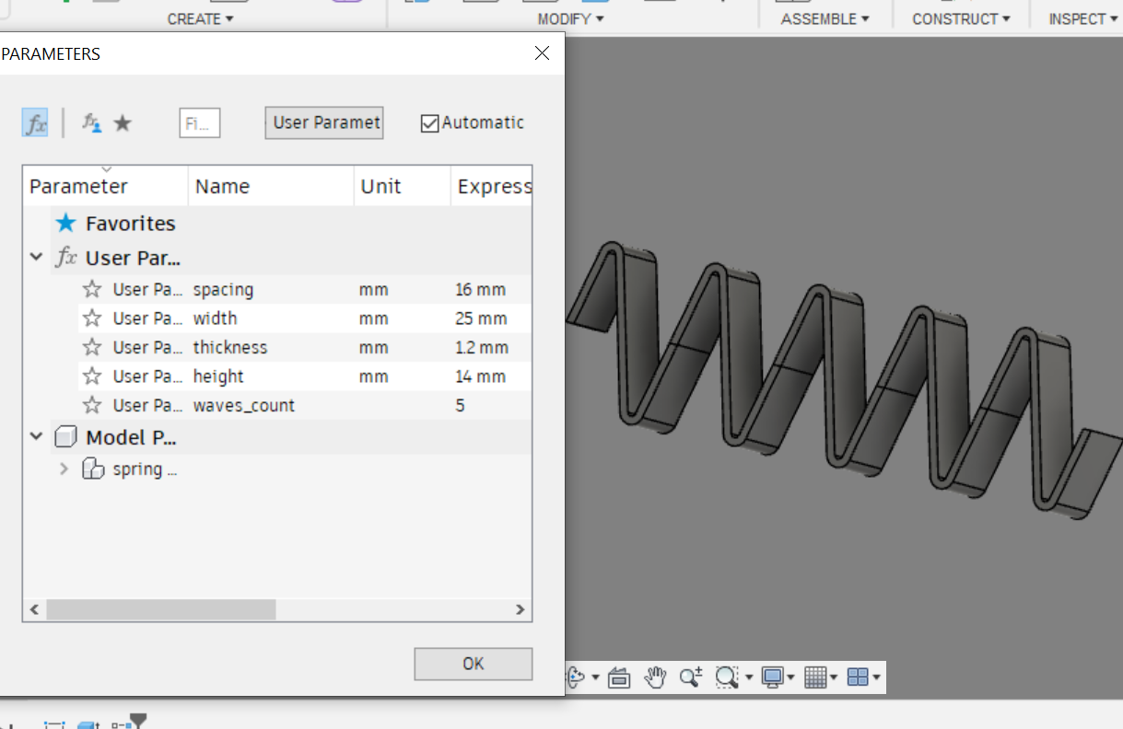Viewport: 1123px width, 729px height.
Task: Click the Zoom Window fit icon
Action: click(727, 678)
